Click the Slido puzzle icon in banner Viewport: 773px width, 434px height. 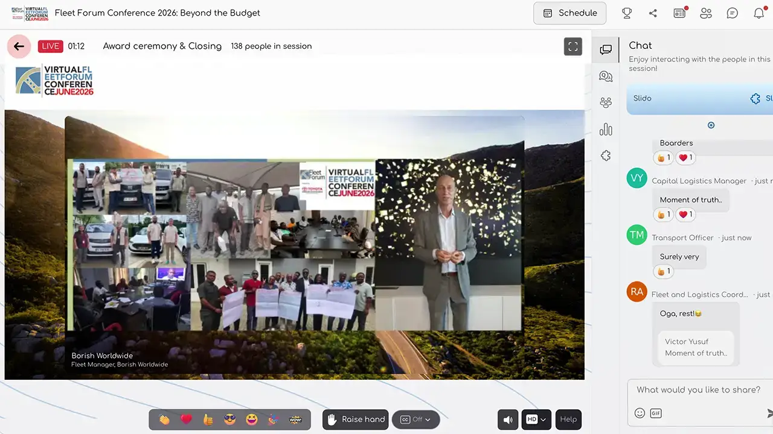(x=755, y=98)
